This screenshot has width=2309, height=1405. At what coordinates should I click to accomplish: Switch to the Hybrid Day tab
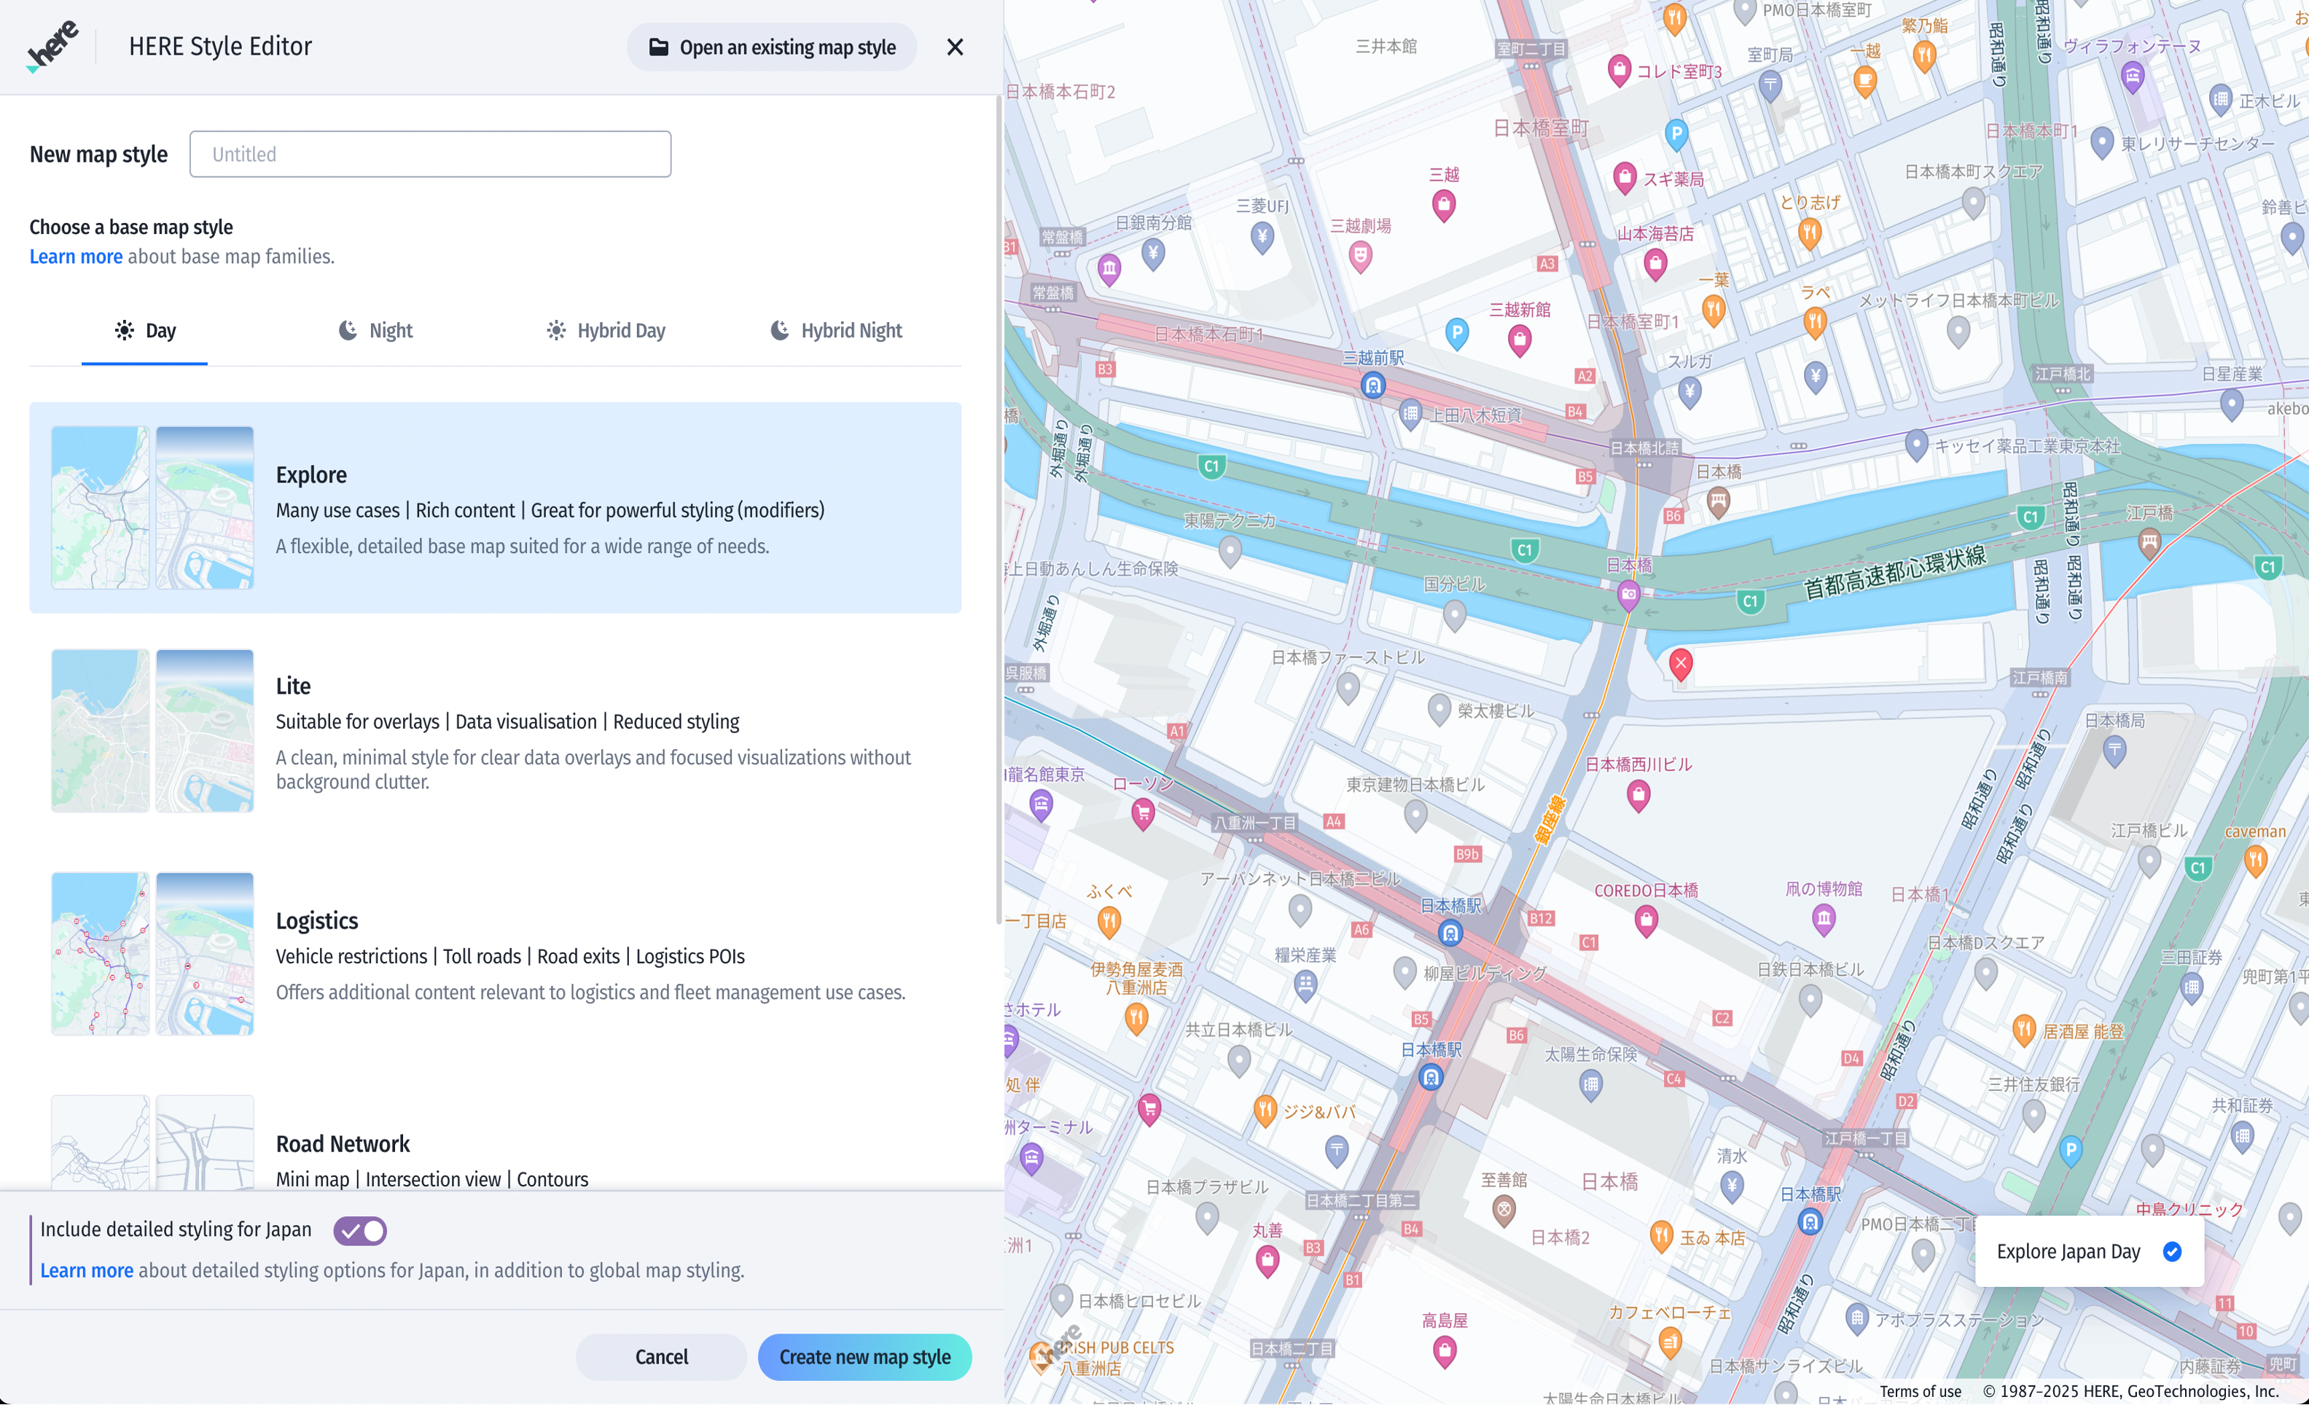pyautogui.click(x=606, y=331)
